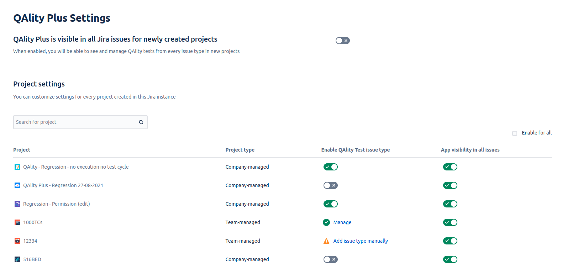Turn off app visibility for 12334
This screenshot has width=562, height=269.
[x=450, y=241]
